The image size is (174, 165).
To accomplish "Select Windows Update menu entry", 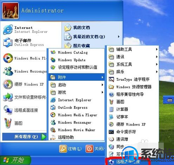I will [x=76, y=60].
